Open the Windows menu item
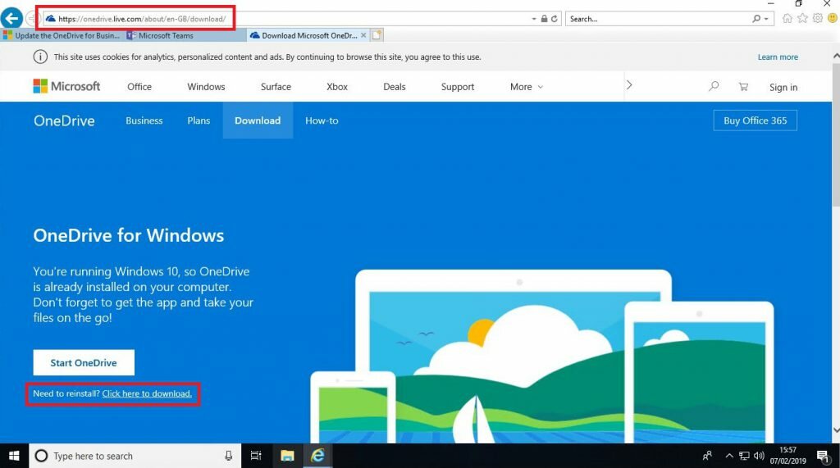This screenshot has height=468, width=840. tap(206, 87)
